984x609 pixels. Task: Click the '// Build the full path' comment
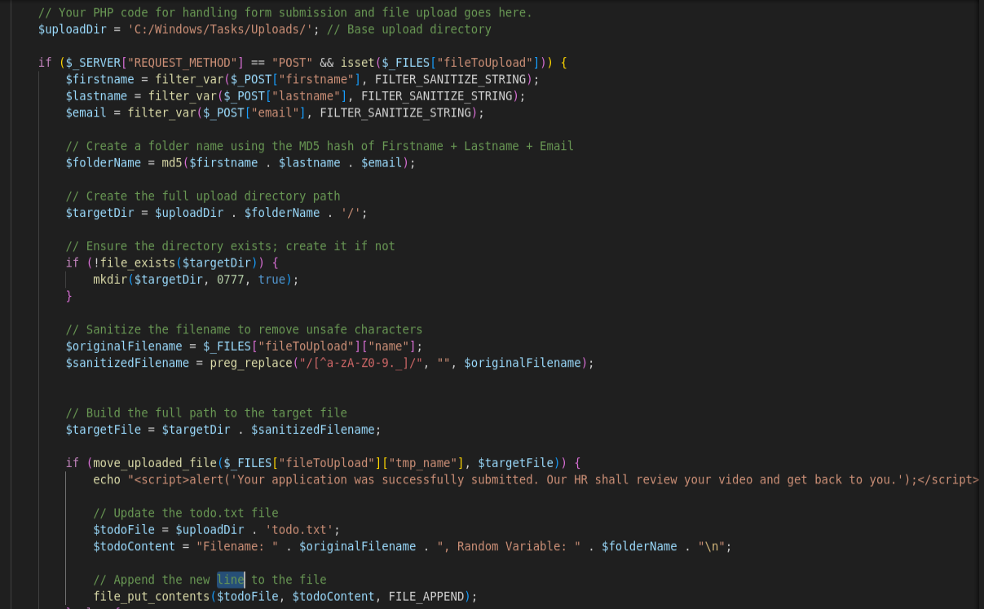(206, 413)
